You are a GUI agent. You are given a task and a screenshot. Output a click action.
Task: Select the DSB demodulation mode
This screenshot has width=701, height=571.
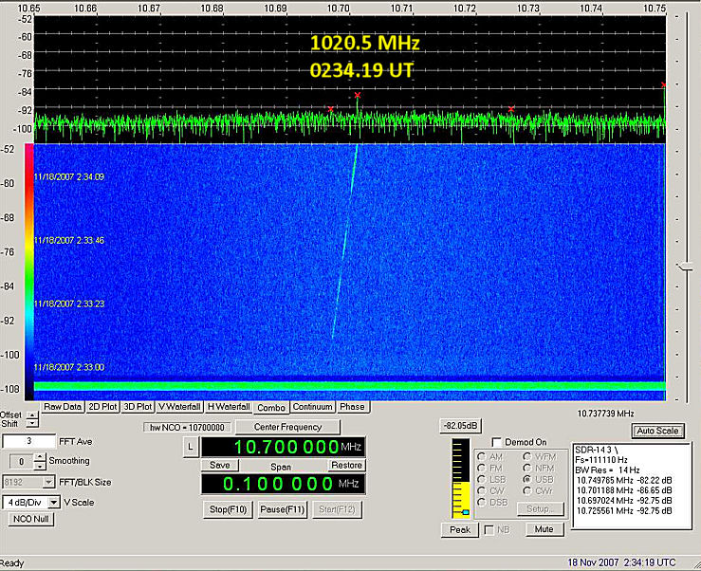click(482, 502)
